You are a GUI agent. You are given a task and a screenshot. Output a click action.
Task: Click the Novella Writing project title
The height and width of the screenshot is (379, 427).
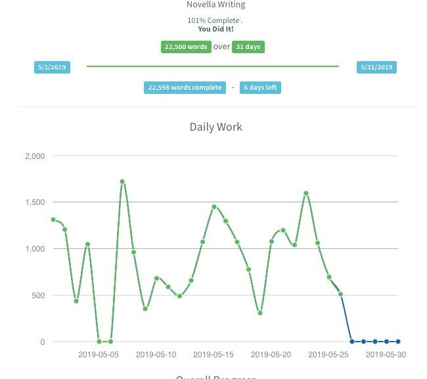coord(215,5)
